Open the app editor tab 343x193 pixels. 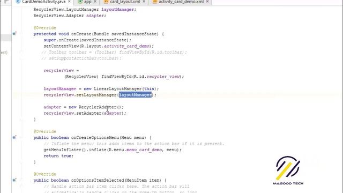(x=87, y=2)
